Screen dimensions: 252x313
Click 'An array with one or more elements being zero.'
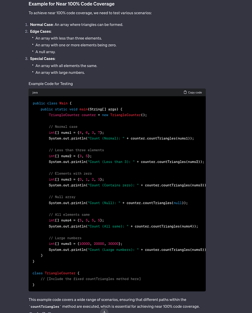pos(76,45)
